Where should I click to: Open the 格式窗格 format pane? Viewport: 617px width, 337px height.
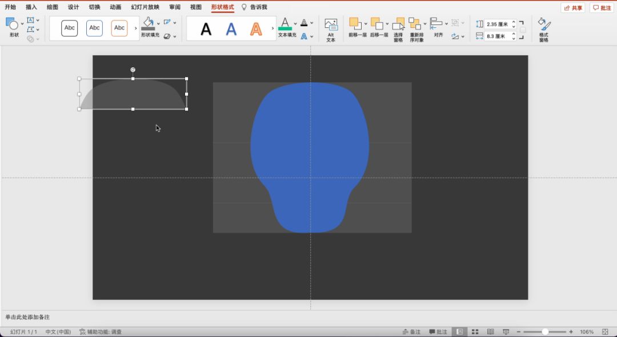[x=544, y=30]
